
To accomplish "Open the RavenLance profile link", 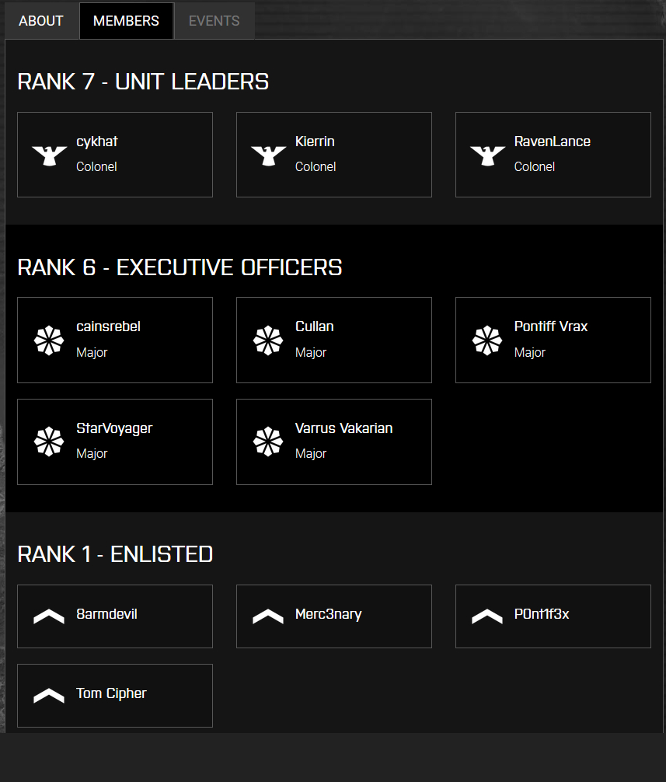I will tap(552, 141).
